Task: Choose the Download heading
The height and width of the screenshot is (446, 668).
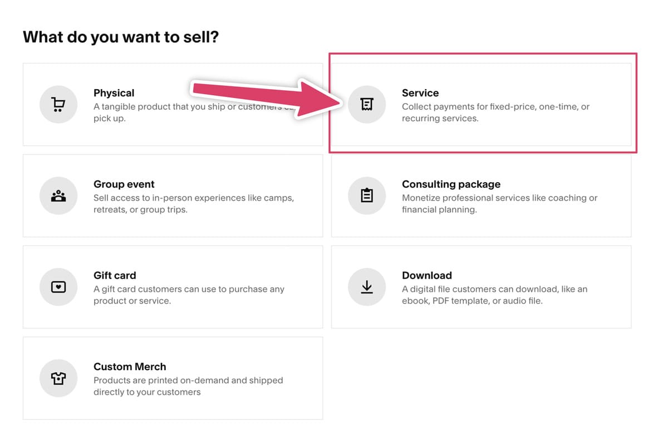Action: click(x=427, y=276)
